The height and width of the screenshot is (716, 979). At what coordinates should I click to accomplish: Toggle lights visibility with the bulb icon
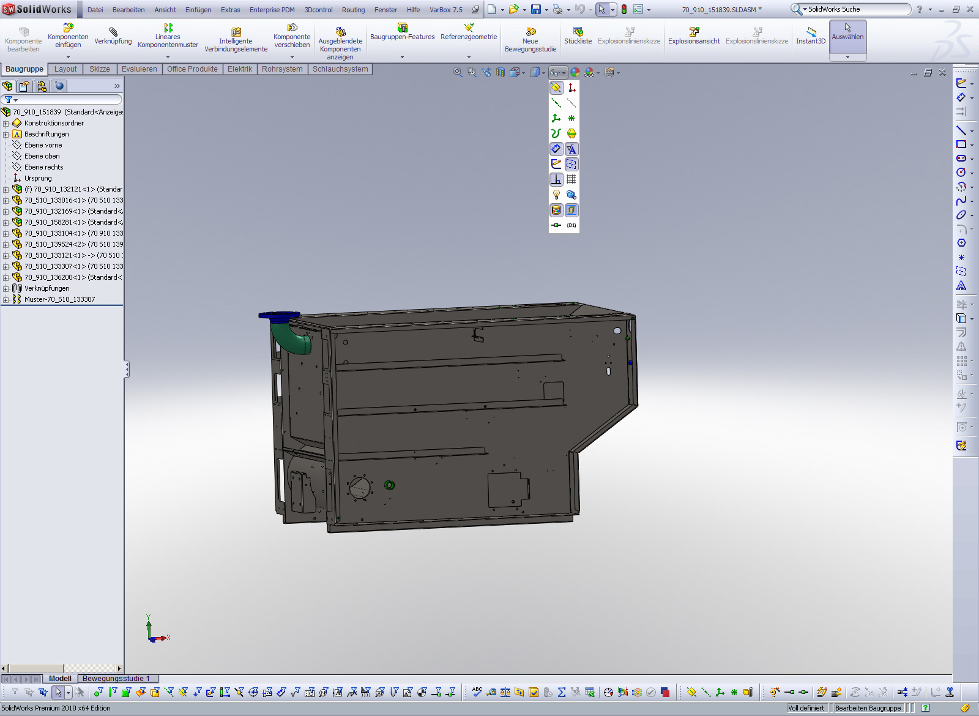click(x=556, y=195)
